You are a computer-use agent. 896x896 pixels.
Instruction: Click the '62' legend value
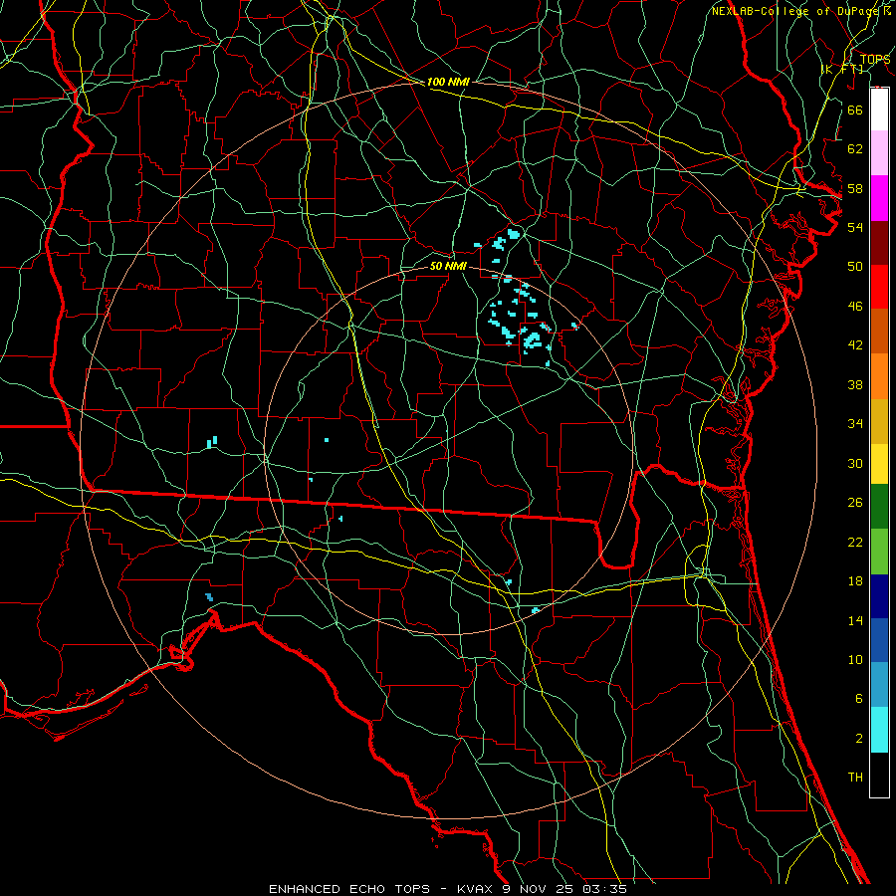pos(855,149)
